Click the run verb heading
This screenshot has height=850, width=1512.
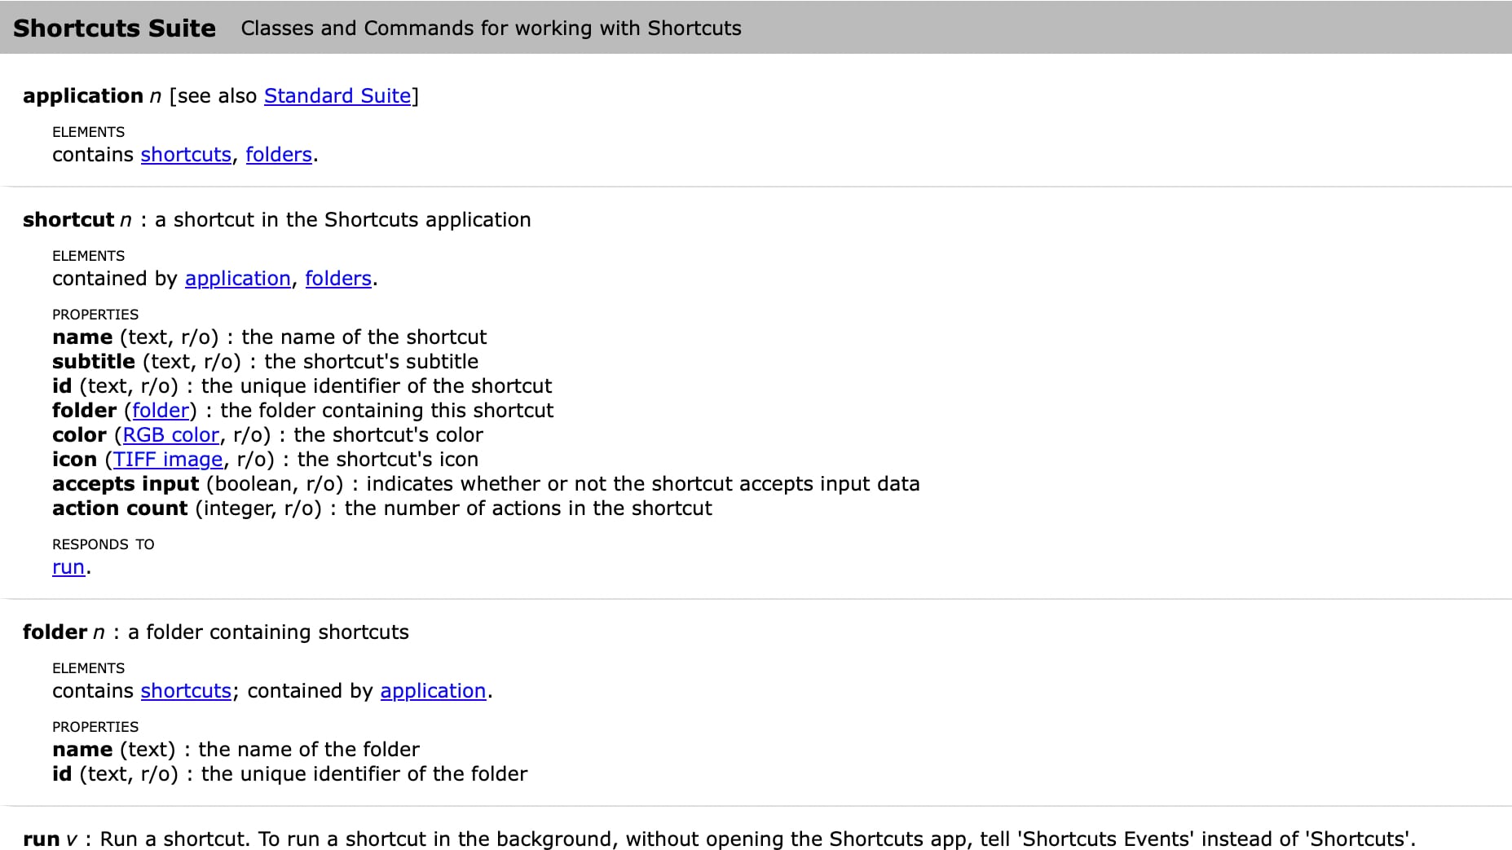[41, 839]
